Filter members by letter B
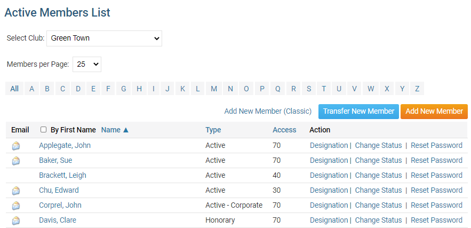This screenshot has width=471, height=228. tap(47, 89)
